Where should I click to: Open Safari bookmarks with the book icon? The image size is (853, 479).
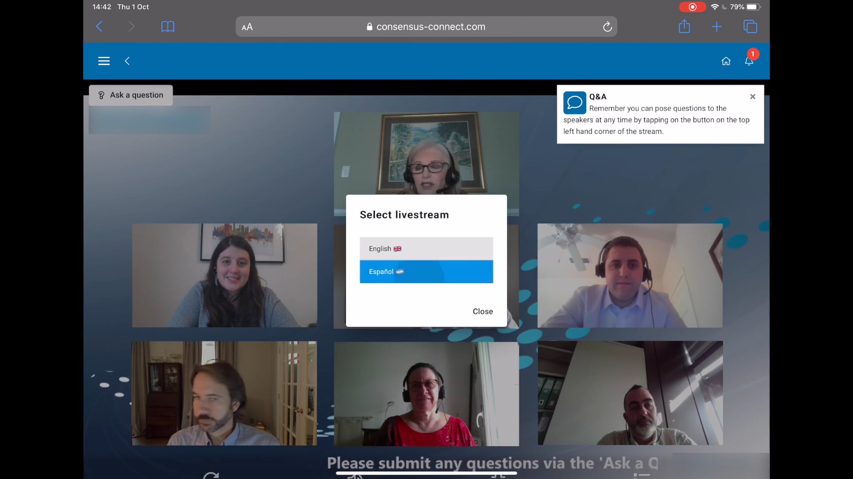click(167, 27)
